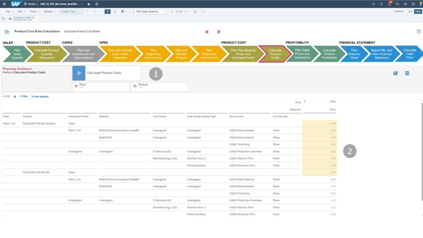423x238 pixels.
Task: Open the chart view icon above the table
Action: coord(395,73)
